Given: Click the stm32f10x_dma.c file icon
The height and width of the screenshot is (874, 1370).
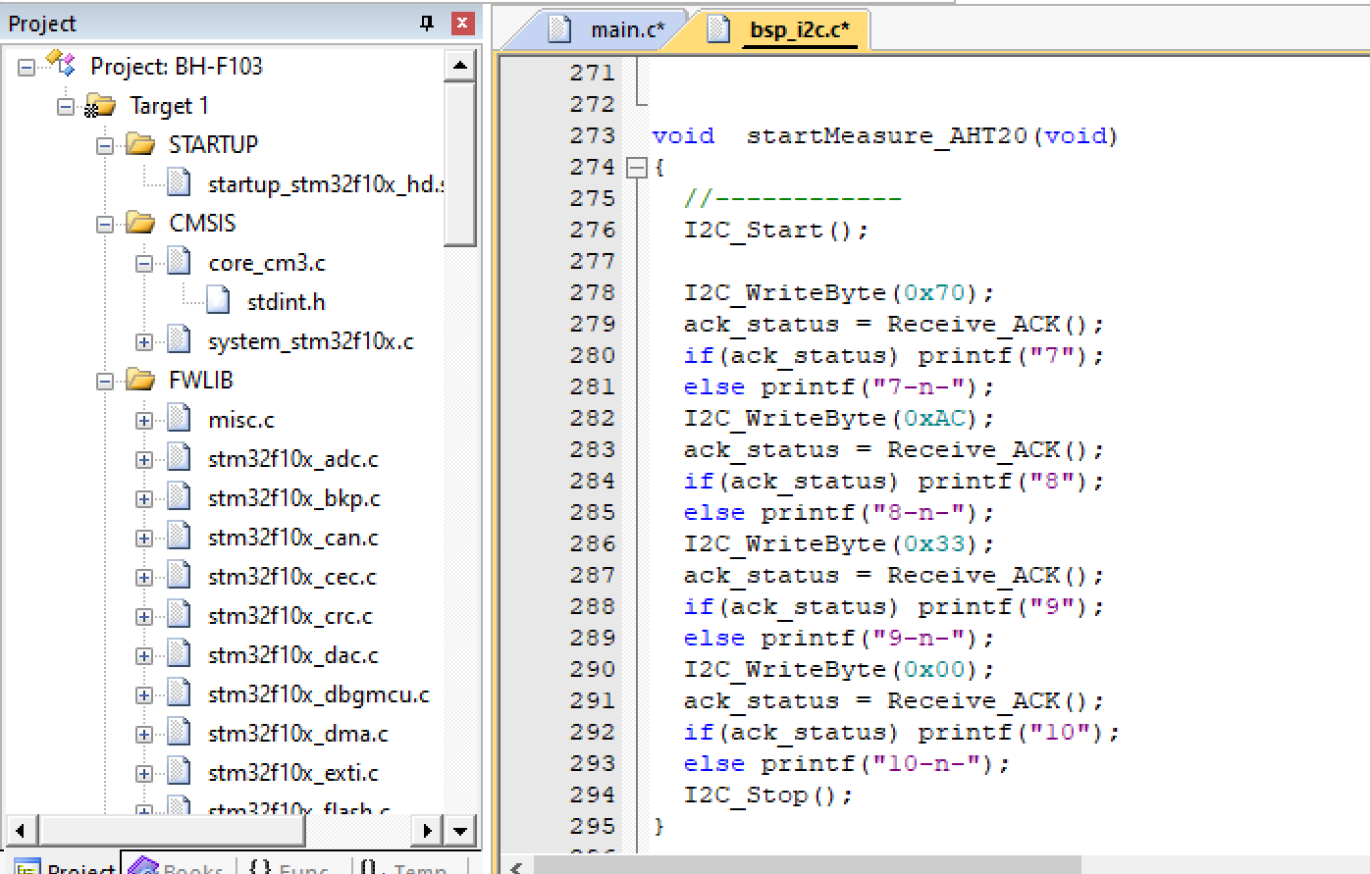Looking at the screenshot, I should pos(179,732).
